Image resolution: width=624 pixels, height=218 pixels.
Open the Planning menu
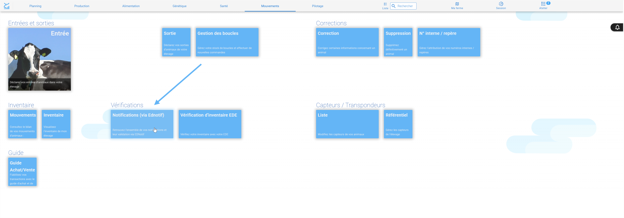point(35,6)
